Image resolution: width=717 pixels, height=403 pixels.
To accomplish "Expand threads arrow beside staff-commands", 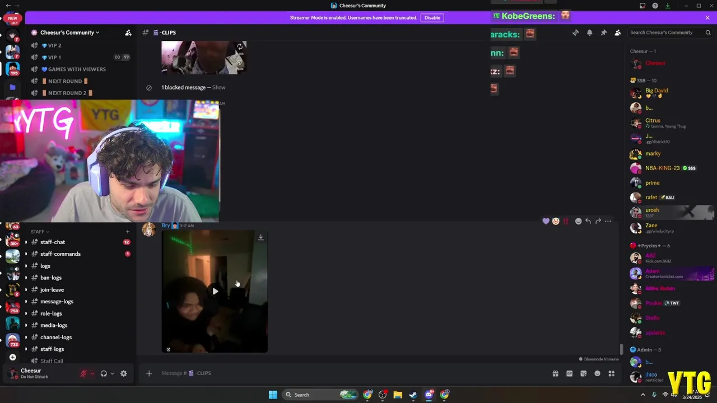I will click(x=26, y=254).
